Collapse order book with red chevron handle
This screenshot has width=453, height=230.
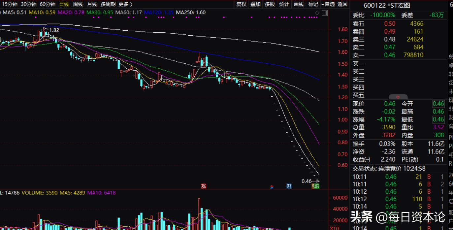[398, 97]
